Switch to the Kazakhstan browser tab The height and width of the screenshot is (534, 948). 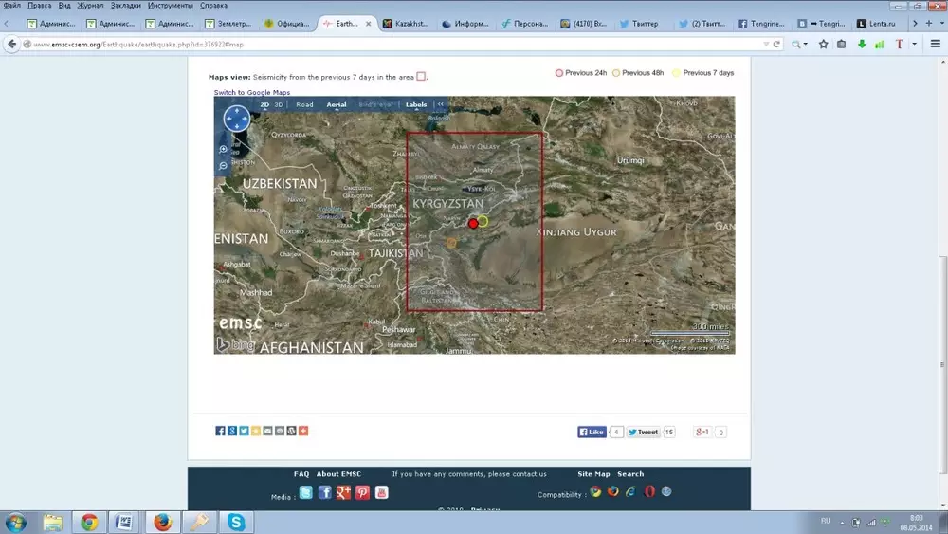pos(409,23)
